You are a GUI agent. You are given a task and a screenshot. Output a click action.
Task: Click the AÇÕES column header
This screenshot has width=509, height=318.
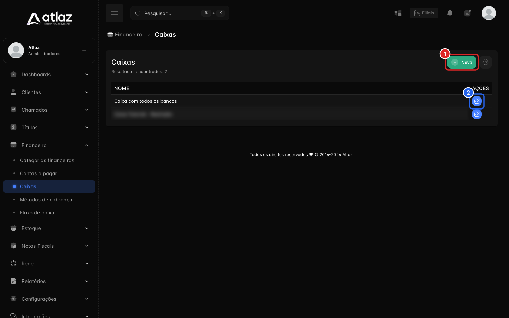tap(481, 88)
